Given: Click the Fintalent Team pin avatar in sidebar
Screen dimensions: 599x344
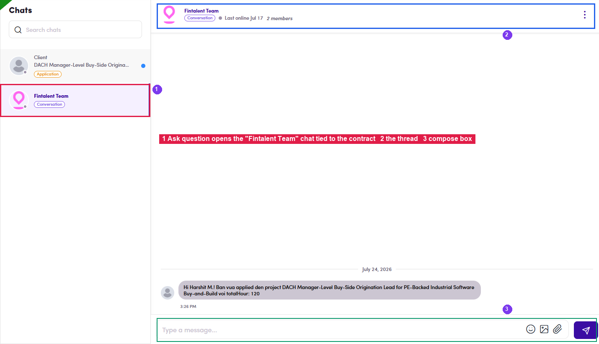Looking at the screenshot, I should (x=18, y=100).
